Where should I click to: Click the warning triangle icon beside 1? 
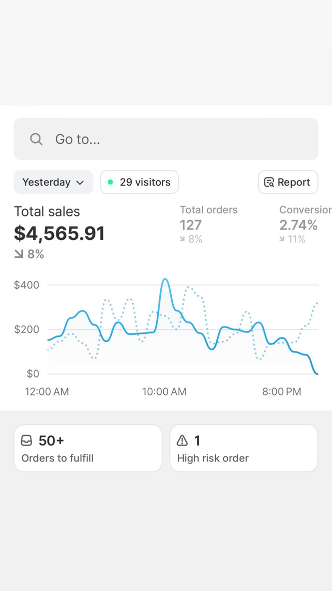pos(182,440)
